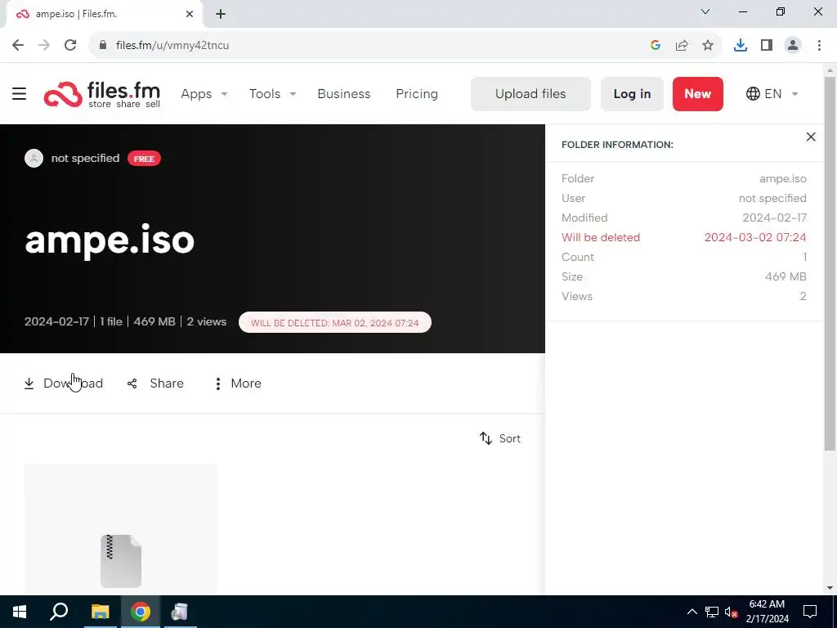Open Chrome downloads icon

[741, 46]
